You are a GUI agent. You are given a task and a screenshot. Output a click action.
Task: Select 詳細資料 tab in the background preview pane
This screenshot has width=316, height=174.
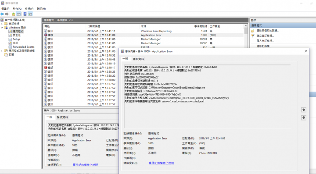click(x=62, y=117)
